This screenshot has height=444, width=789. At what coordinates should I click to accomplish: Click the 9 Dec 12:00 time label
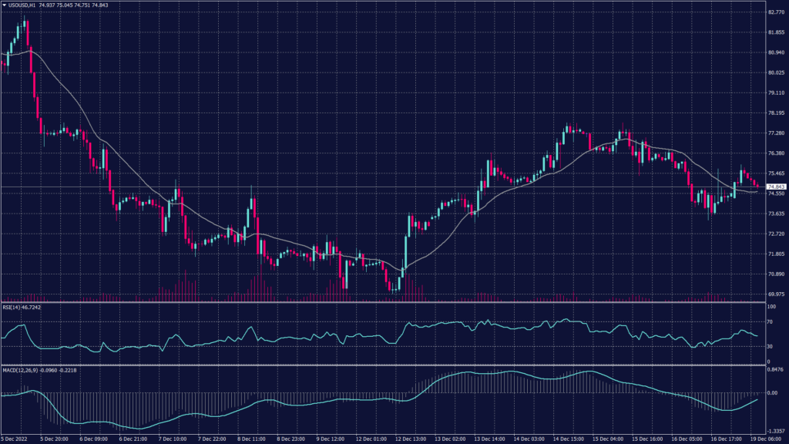pyautogui.click(x=329, y=439)
